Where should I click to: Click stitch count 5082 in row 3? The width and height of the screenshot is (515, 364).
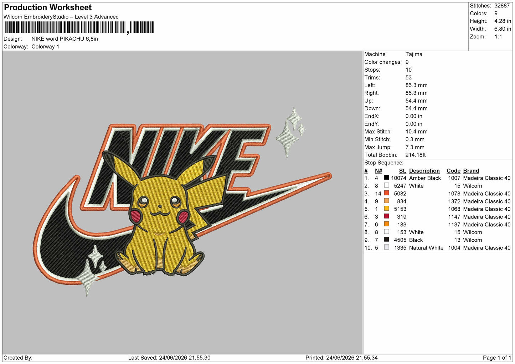pyautogui.click(x=400, y=194)
